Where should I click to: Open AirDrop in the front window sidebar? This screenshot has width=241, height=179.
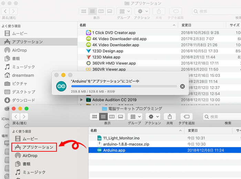coord(26,156)
